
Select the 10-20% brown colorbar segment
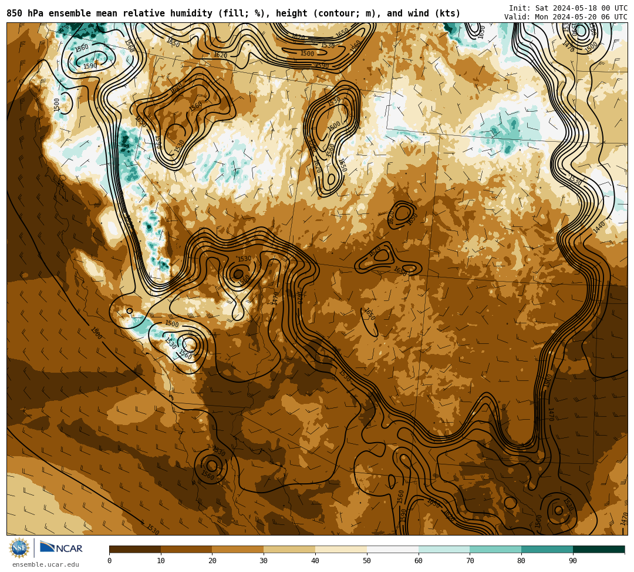(187, 549)
